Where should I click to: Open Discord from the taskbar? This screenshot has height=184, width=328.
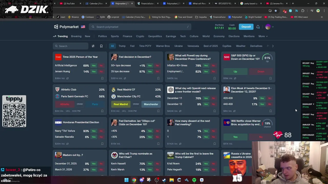[x=141, y=180]
